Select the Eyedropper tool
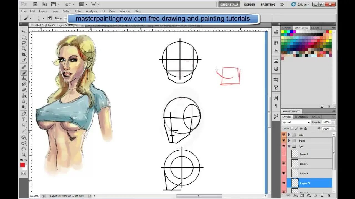This screenshot has height=199, width=355. pos(24,61)
